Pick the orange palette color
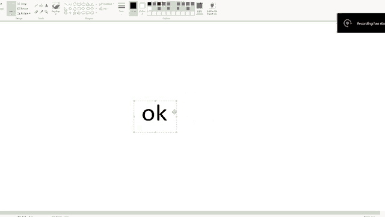The width and height of the screenshot is (385, 217). pyautogui.click(x=168, y=4)
